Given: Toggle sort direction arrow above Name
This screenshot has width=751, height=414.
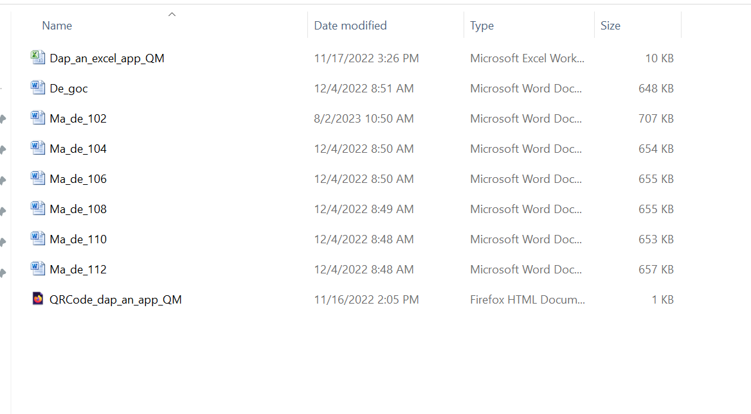Looking at the screenshot, I should [x=172, y=14].
